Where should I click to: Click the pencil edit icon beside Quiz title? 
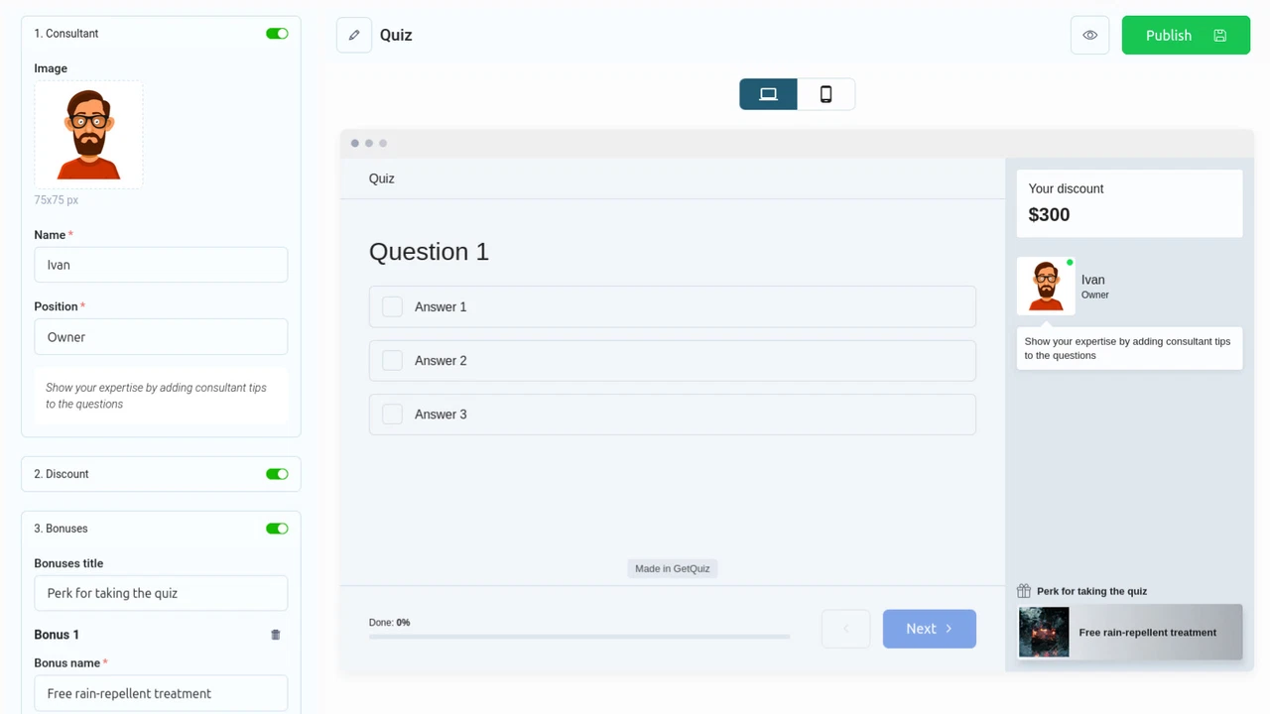[x=354, y=35]
